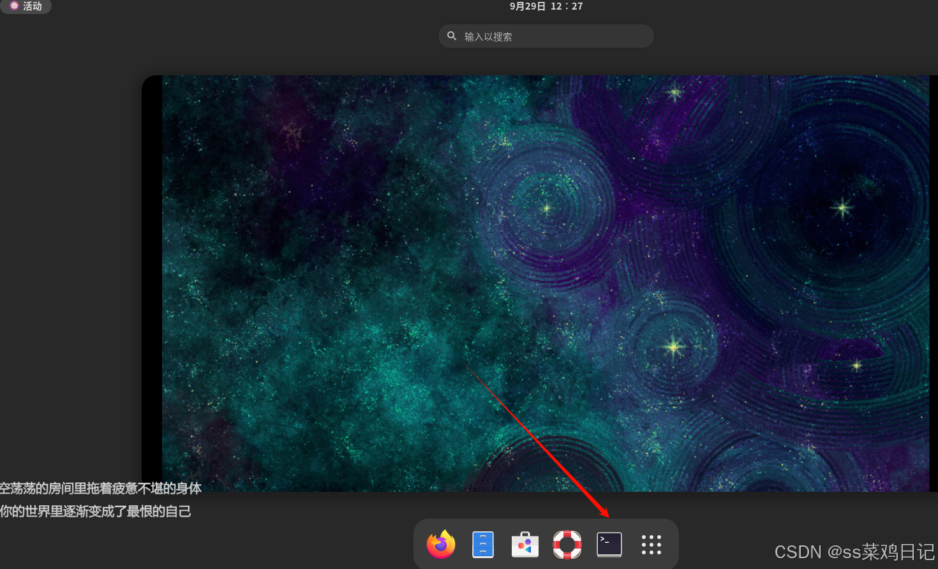Open a web browser via the dock
This screenshot has height=569, width=938.
(440, 544)
